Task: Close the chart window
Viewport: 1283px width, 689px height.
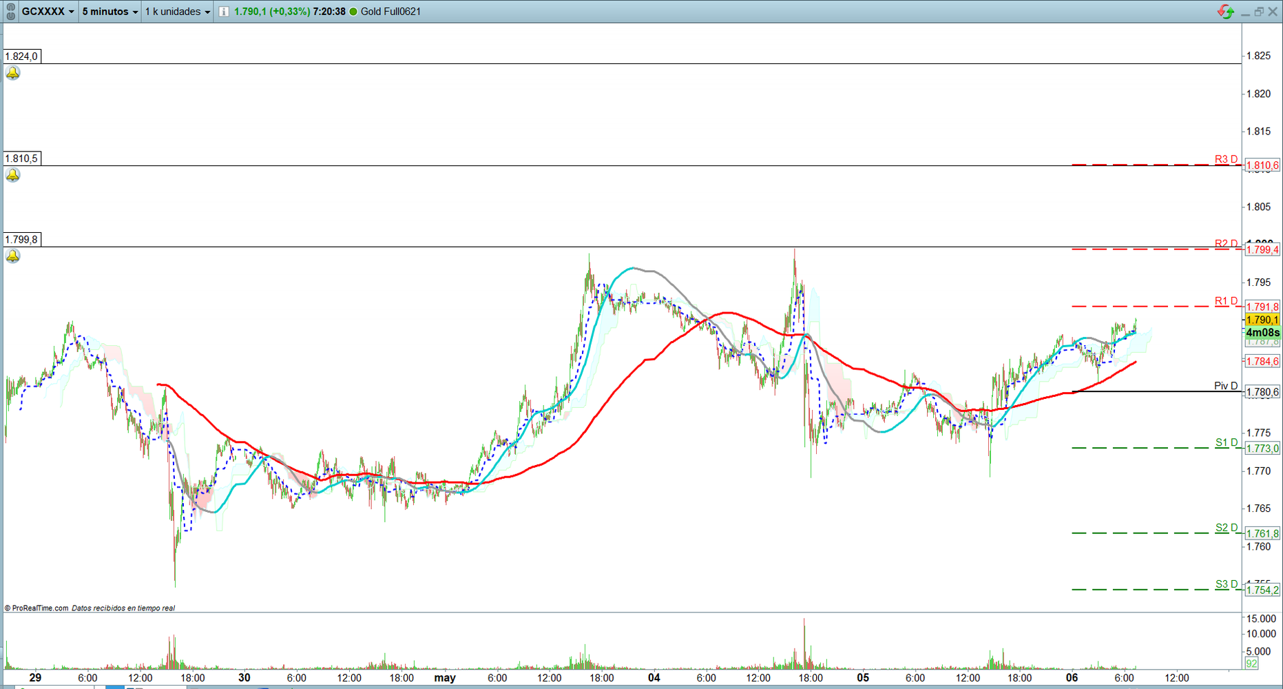Action: pyautogui.click(x=1273, y=12)
